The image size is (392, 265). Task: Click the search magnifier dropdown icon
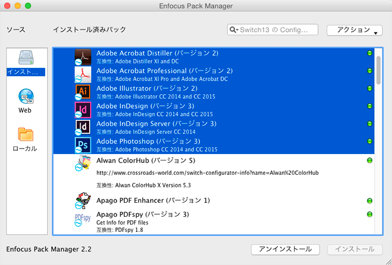(234, 30)
